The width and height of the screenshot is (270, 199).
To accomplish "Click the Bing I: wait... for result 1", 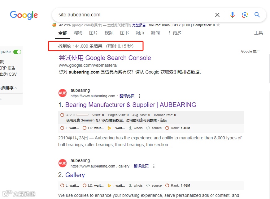I will (x=116, y=128).
